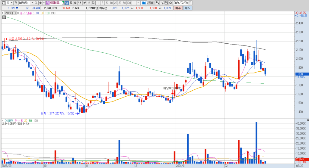Choose the 20 interval preset
The image size is (309, 168).
coord(116,3)
